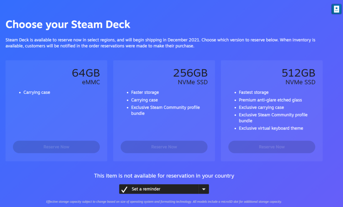Click the starred card icon in the corner
343x207 pixels.
(336, 9)
